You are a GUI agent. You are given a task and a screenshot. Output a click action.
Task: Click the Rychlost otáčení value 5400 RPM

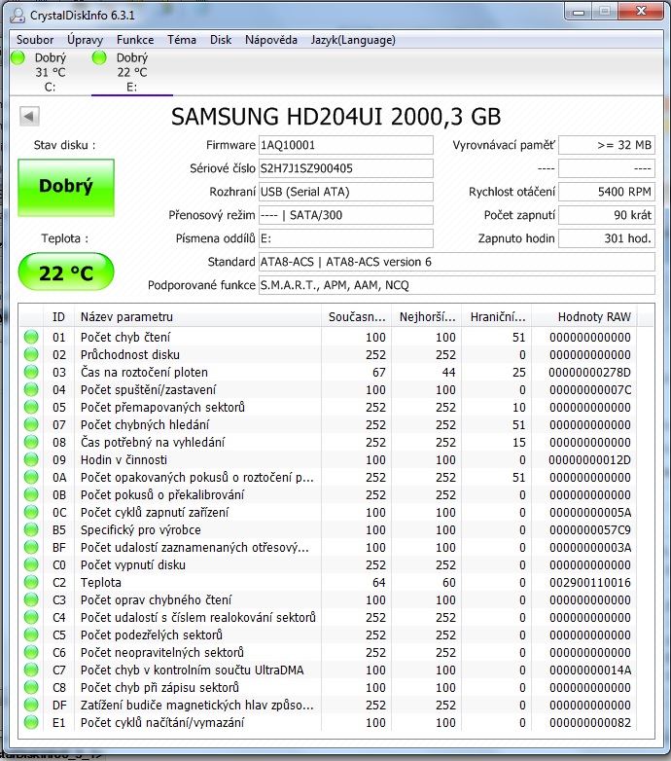click(x=607, y=192)
